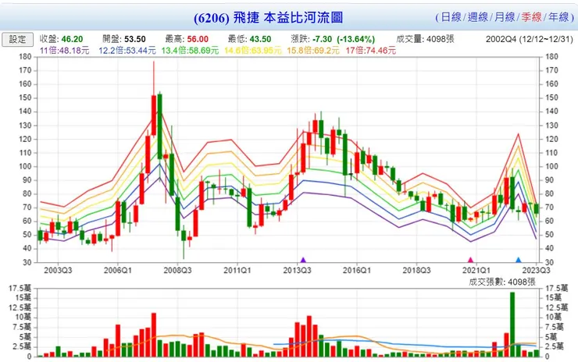Click the 11倍:48.18元 purple legend
This screenshot has width=578, height=362.
pos(65,51)
